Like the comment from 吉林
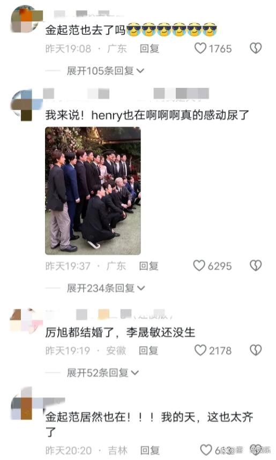Image resolution: width=276 pixels, height=460 pixels. (x=206, y=450)
